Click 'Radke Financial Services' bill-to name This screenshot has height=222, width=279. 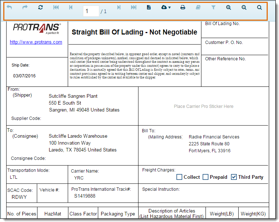(214, 137)
